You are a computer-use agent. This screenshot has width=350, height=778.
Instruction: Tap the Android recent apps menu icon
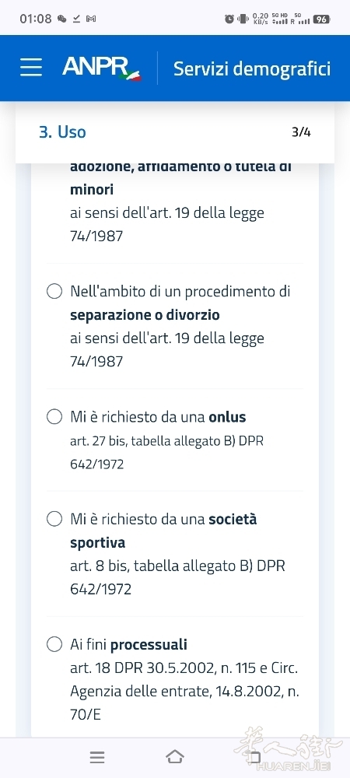click(97, 757)
